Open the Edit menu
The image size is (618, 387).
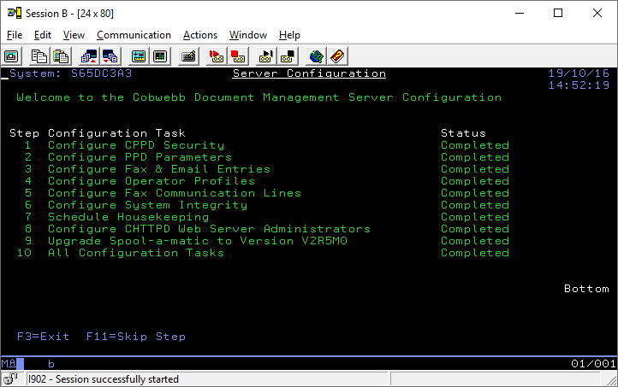[43, 35]
